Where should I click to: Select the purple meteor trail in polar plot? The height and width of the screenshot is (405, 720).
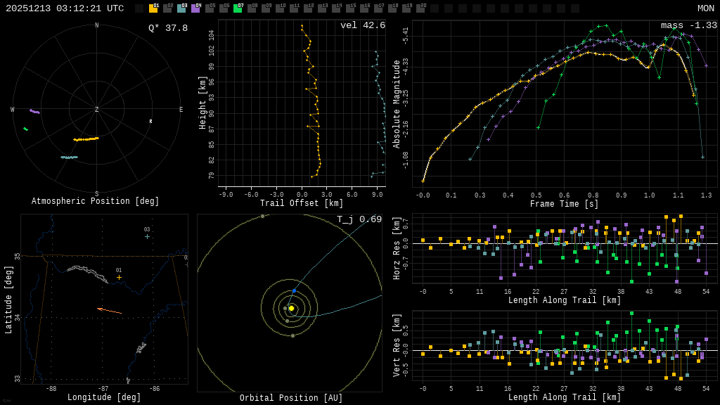click(x=34, y=111)
